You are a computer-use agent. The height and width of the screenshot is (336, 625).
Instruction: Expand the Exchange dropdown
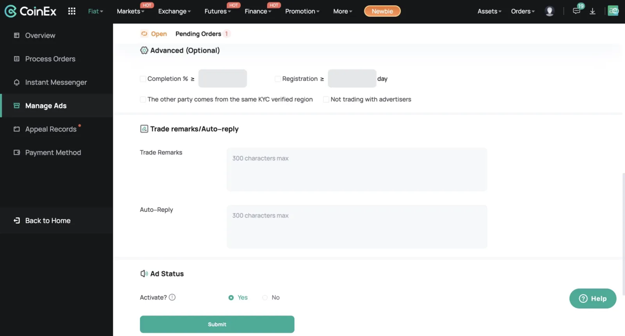(x=174, y=11)
